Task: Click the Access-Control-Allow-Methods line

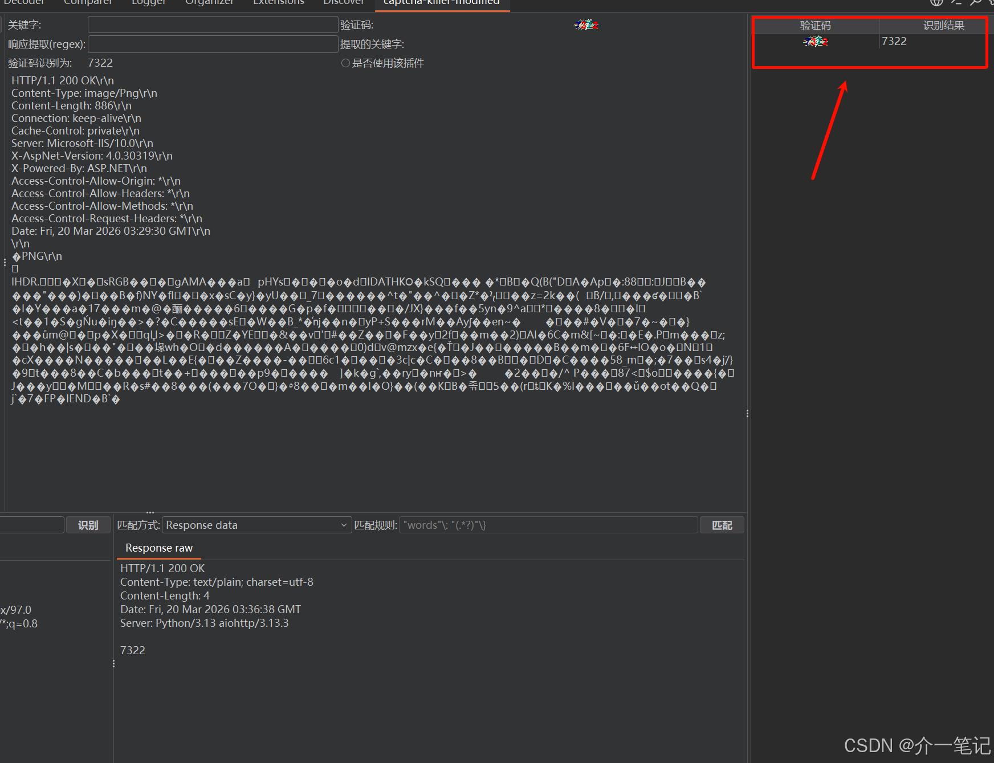Action: [103, 206]
